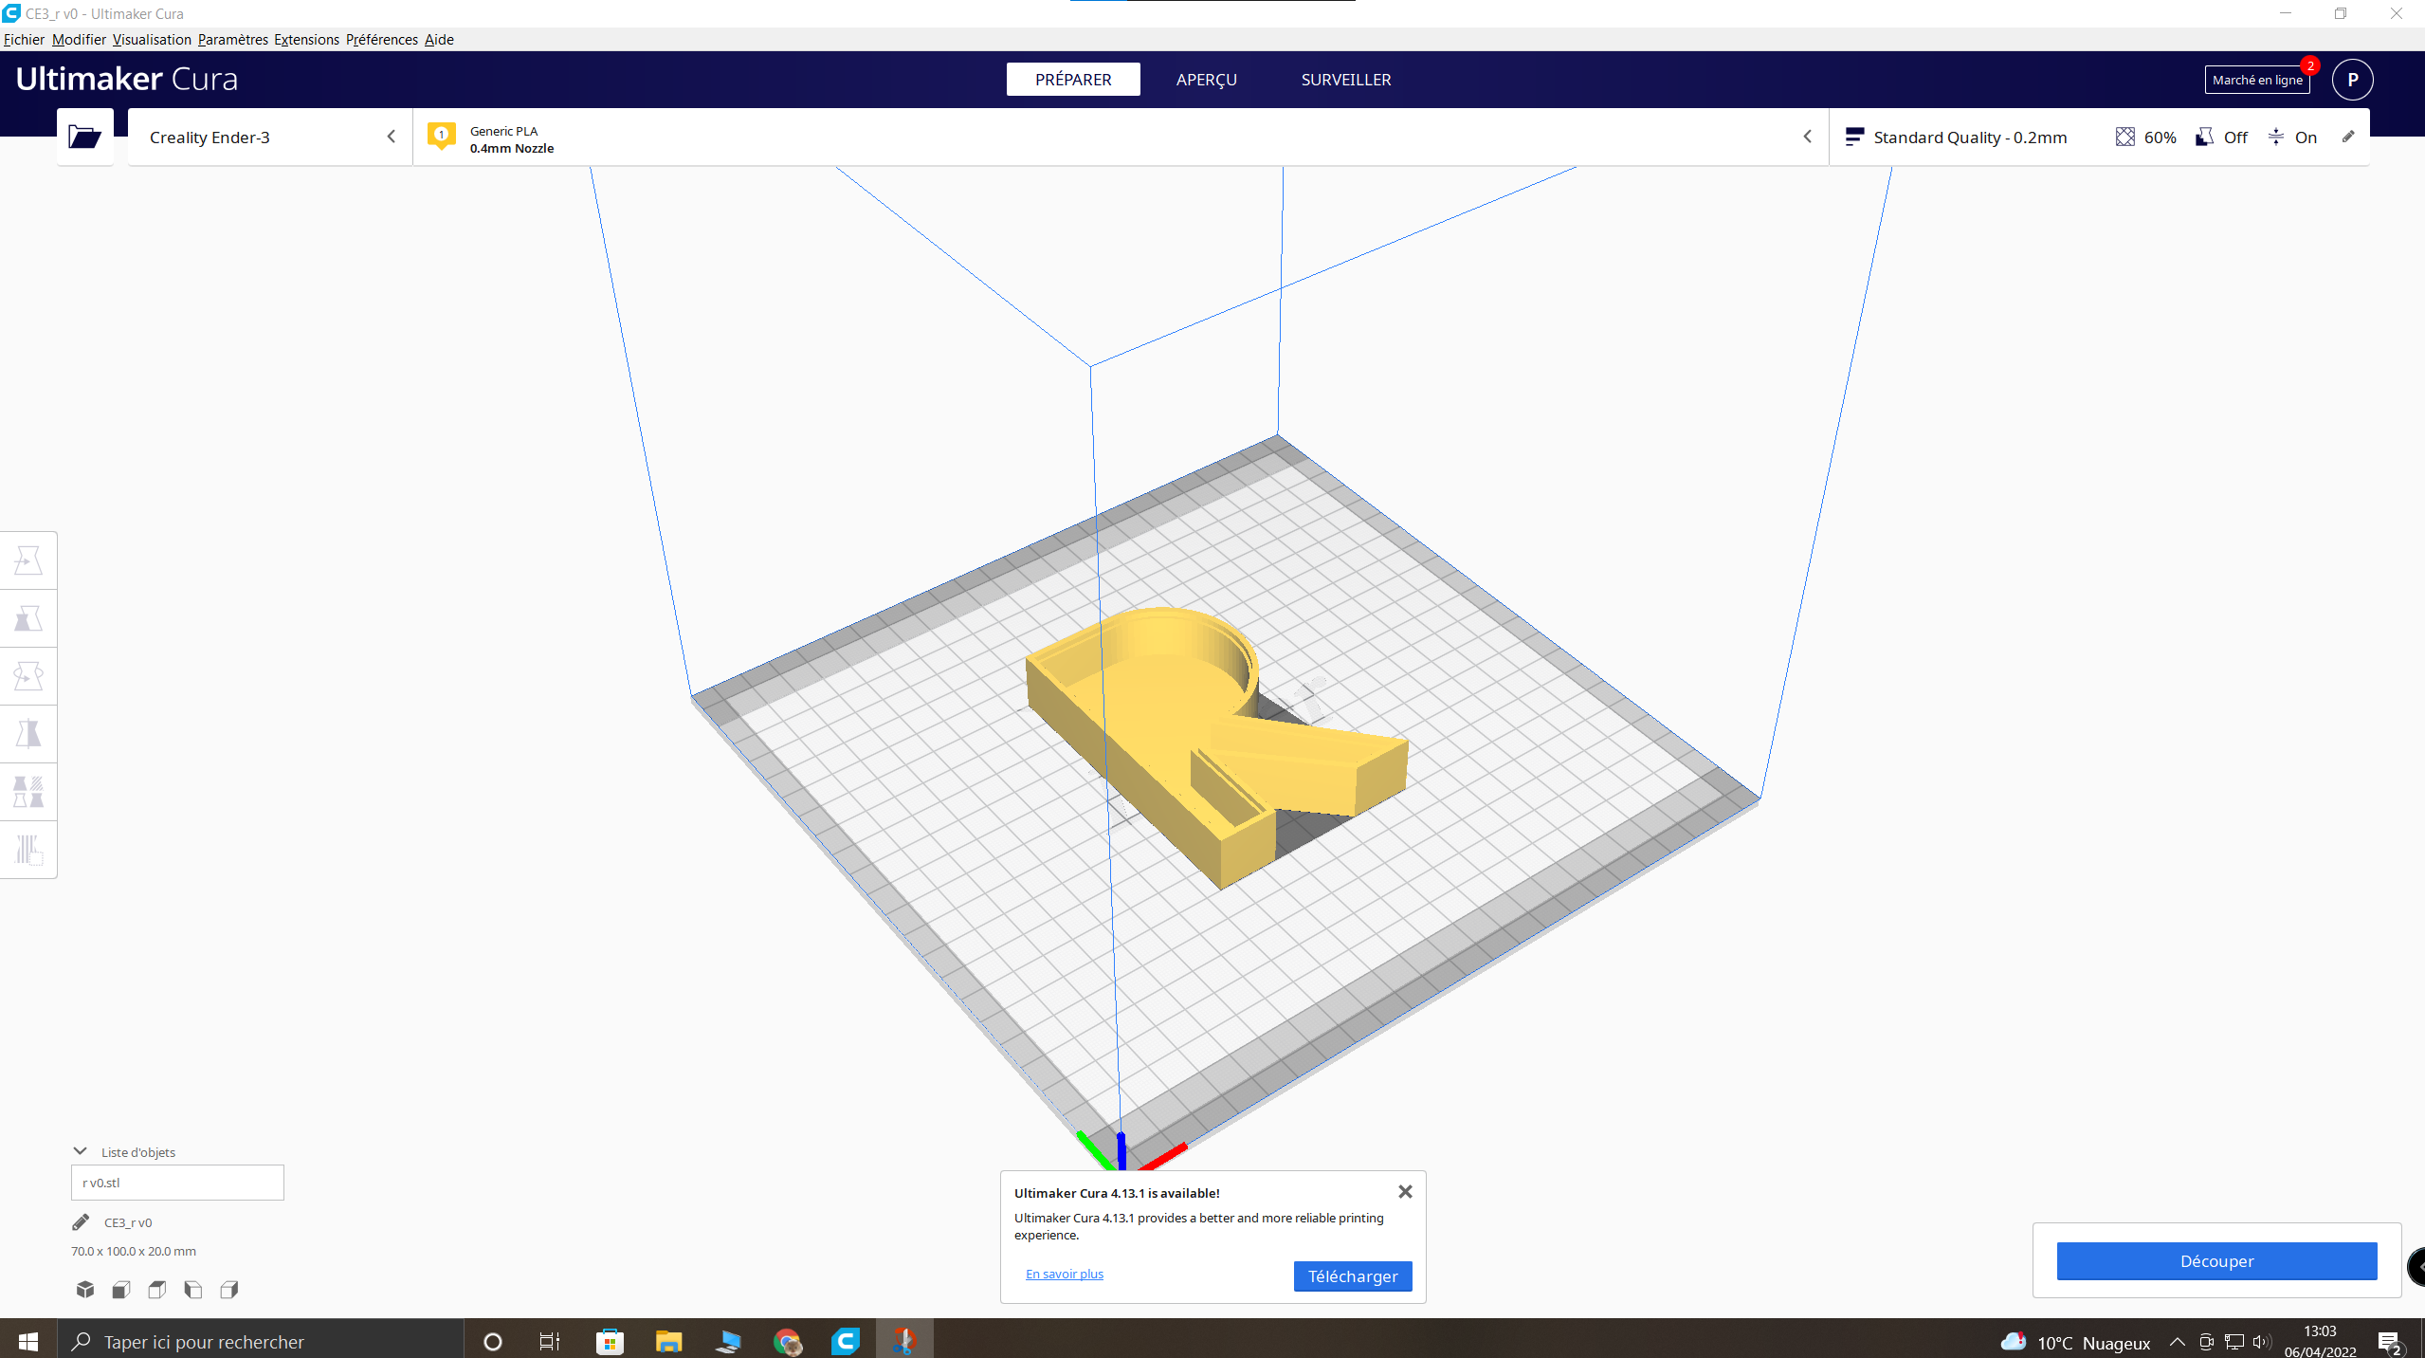Switch to 3D perspective view cube icon

[x=85, y=1290]
